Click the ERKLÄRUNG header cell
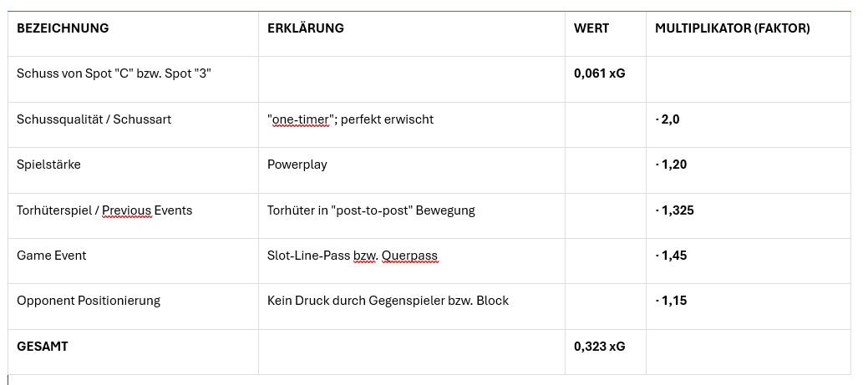The width and height of the screenshot is (863, 385). click(305, 28)
